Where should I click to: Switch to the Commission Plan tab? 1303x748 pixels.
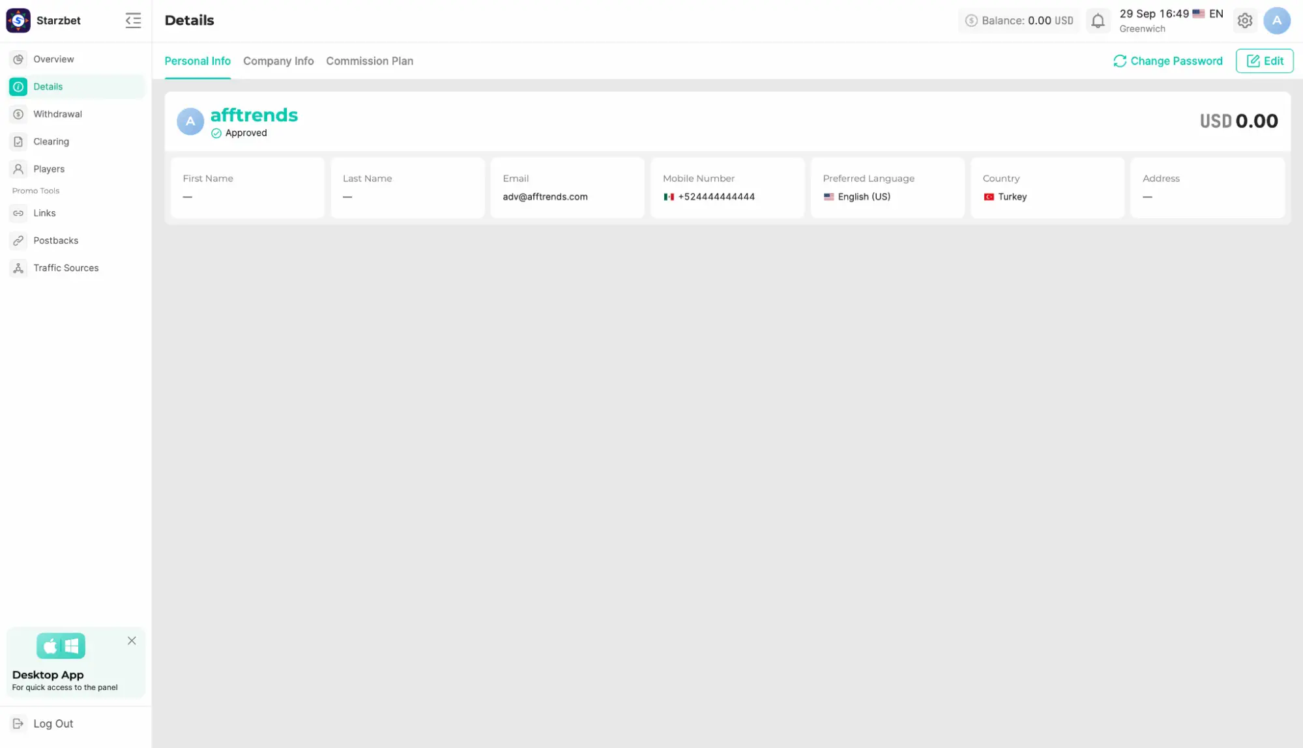click(x=370, y=61)
